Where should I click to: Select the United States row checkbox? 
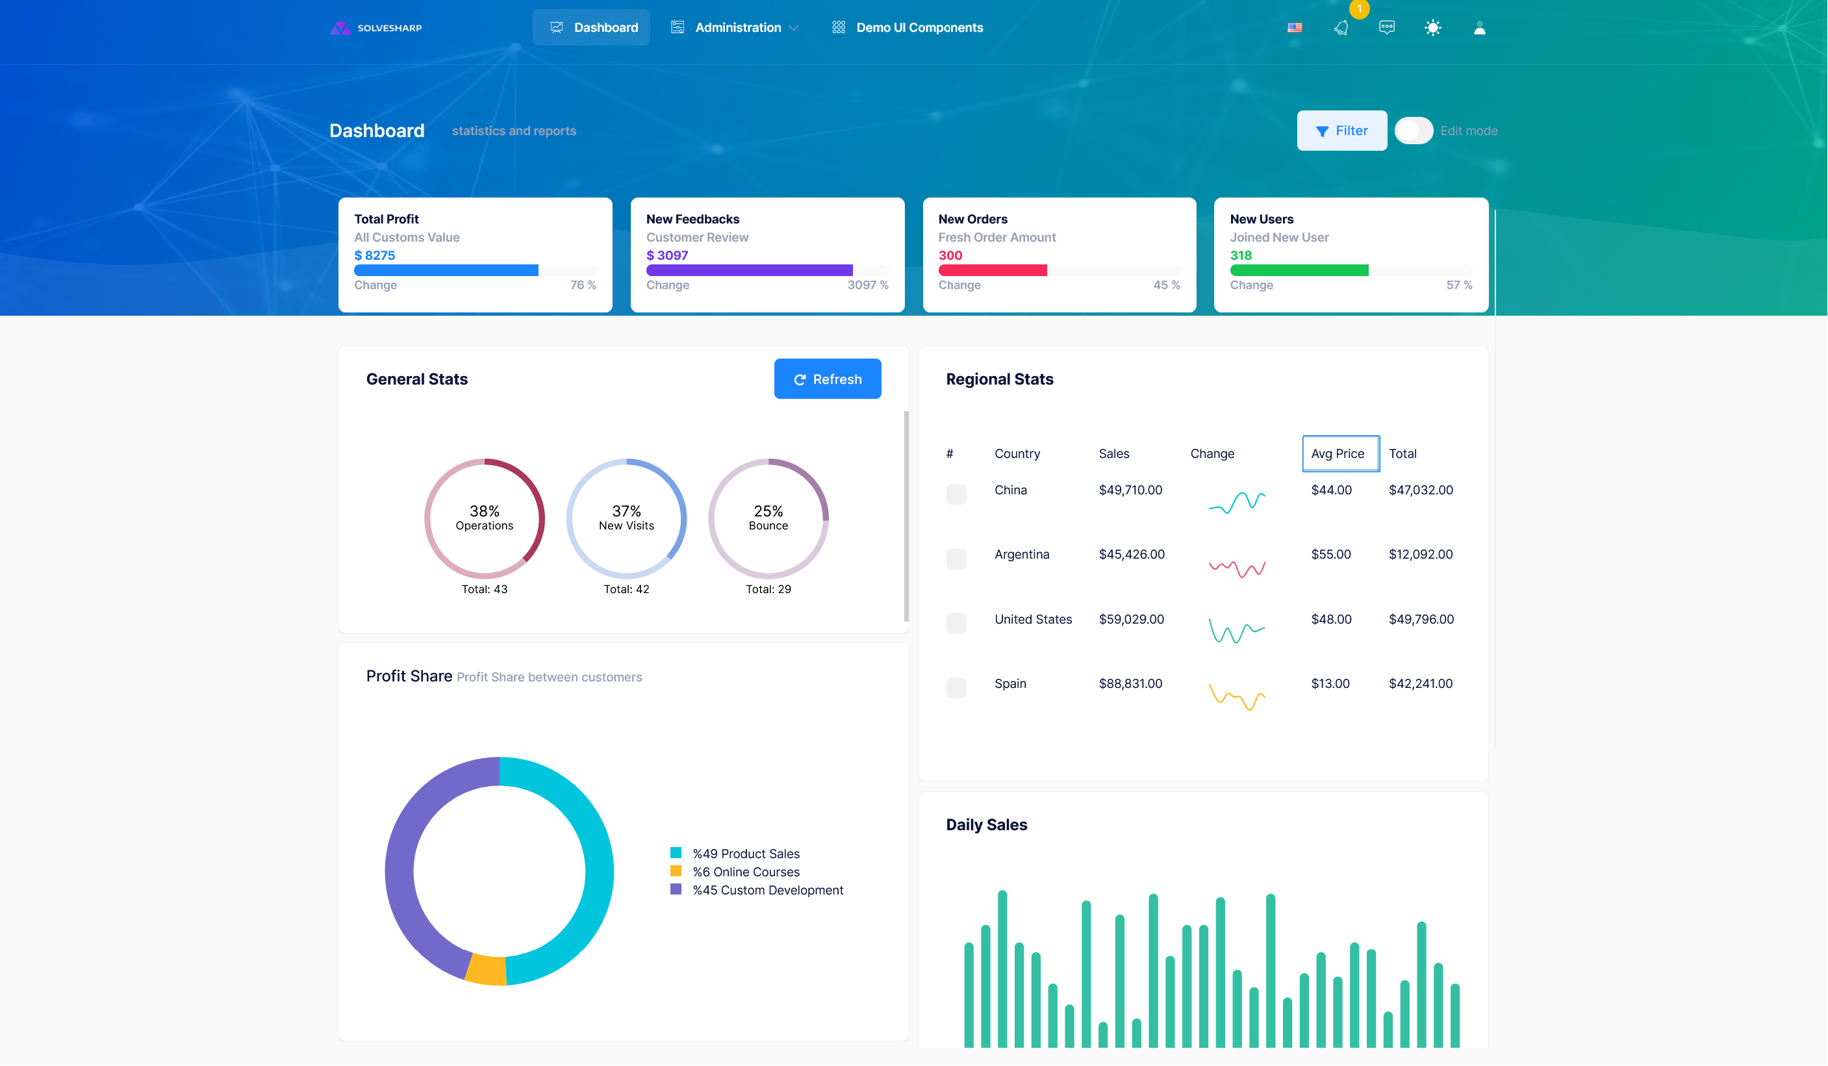pyautogui.click(x=956, y=623)
